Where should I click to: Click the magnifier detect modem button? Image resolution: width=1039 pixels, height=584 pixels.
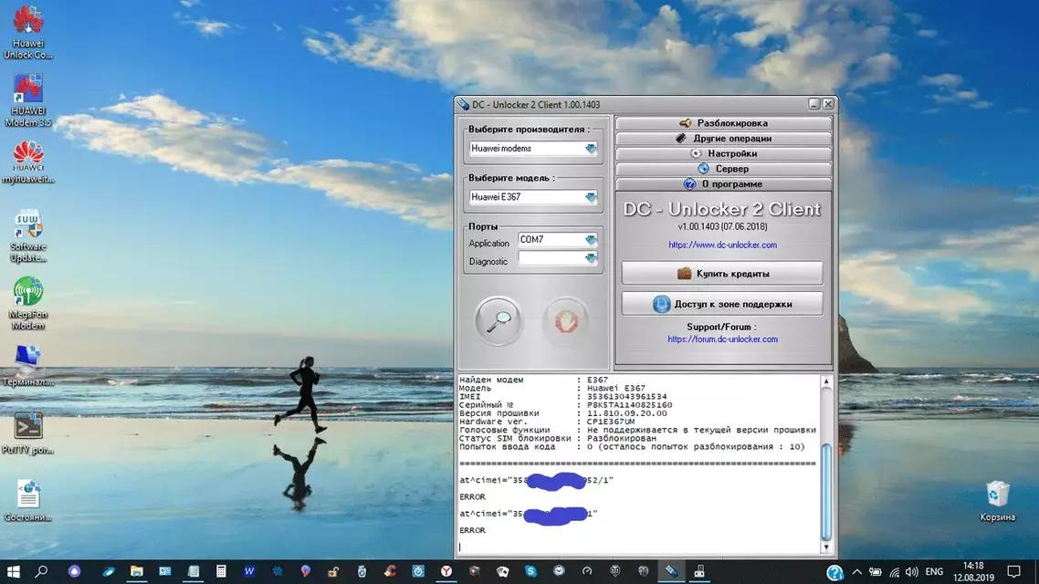[499, 321]
